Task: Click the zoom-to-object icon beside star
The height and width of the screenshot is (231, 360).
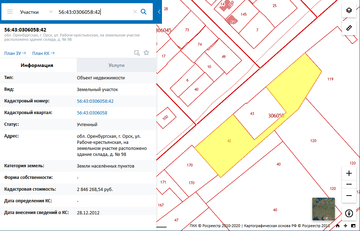Action: pyautogui.click(x=137, y=53)
